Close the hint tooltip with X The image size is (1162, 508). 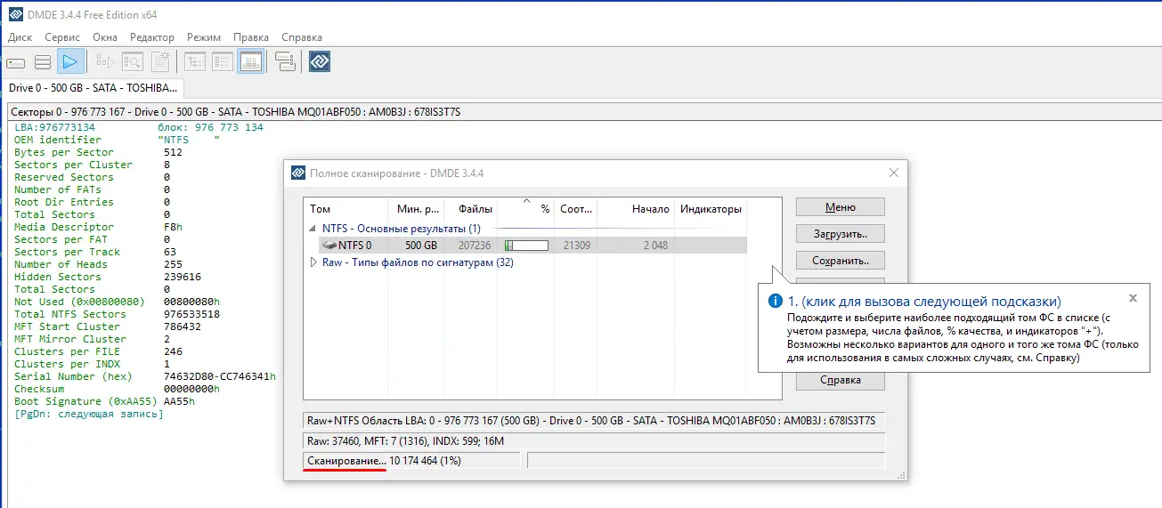[x=1133, y=299]
